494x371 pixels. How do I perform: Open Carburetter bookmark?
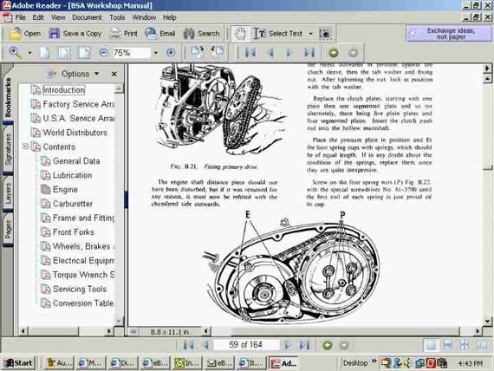[73, 204]
